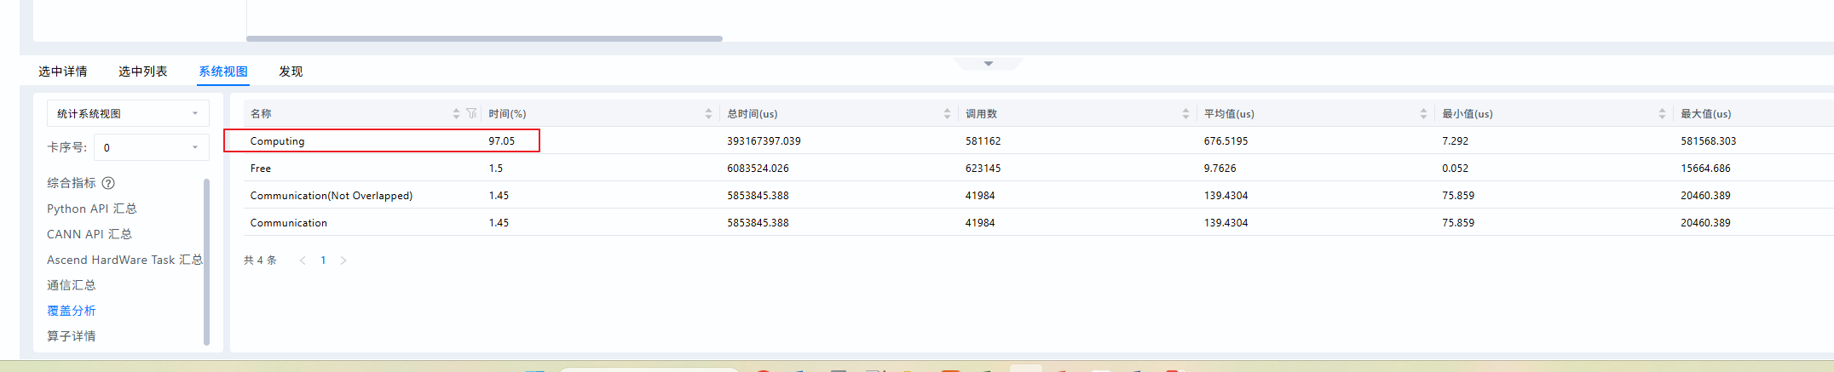This screenshot has width=1834, height=372.
Task: Open 通信汇总 in sidebar
Action: (x=71, y=285)
